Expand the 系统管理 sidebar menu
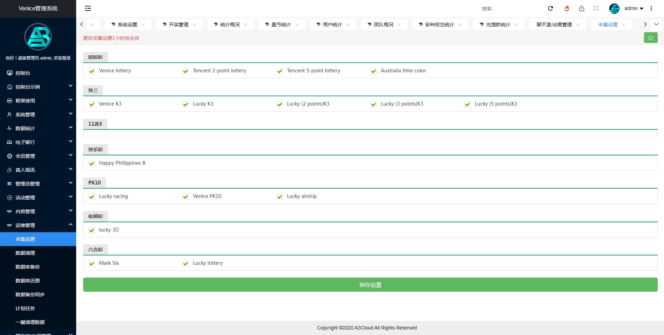This screenshot has width=664, height=335. click(x=38, y=115)
